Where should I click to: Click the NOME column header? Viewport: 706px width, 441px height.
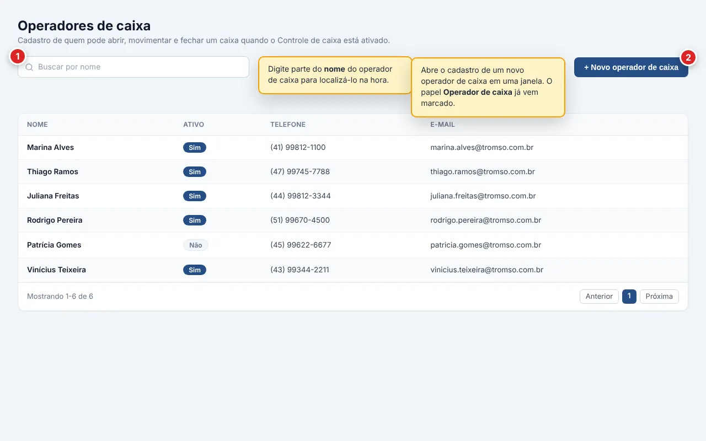point(38,125)
